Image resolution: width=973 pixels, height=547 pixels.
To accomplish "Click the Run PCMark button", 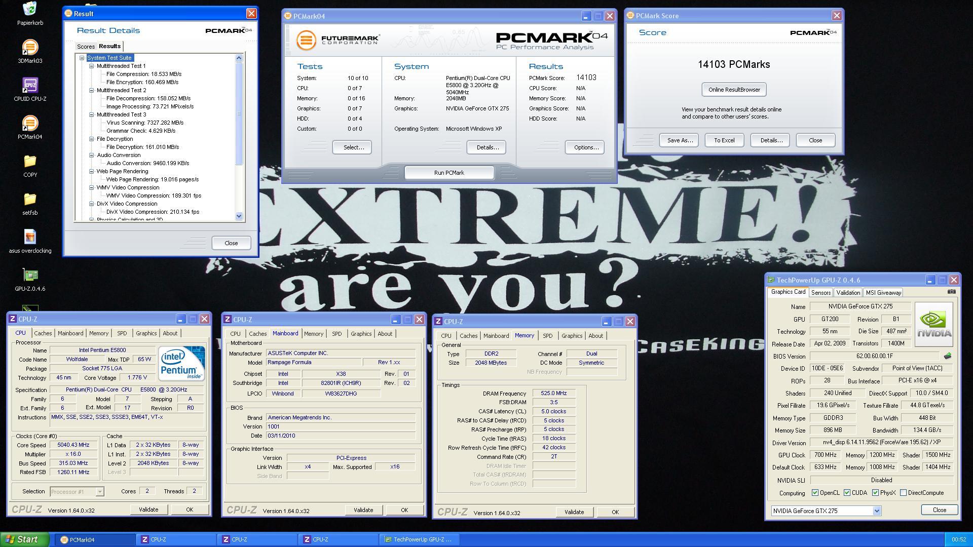I will (449, 173).
